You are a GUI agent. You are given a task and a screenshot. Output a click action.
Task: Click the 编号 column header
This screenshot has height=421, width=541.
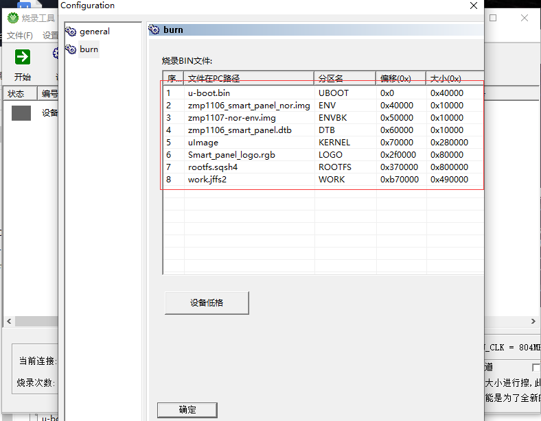48,93
